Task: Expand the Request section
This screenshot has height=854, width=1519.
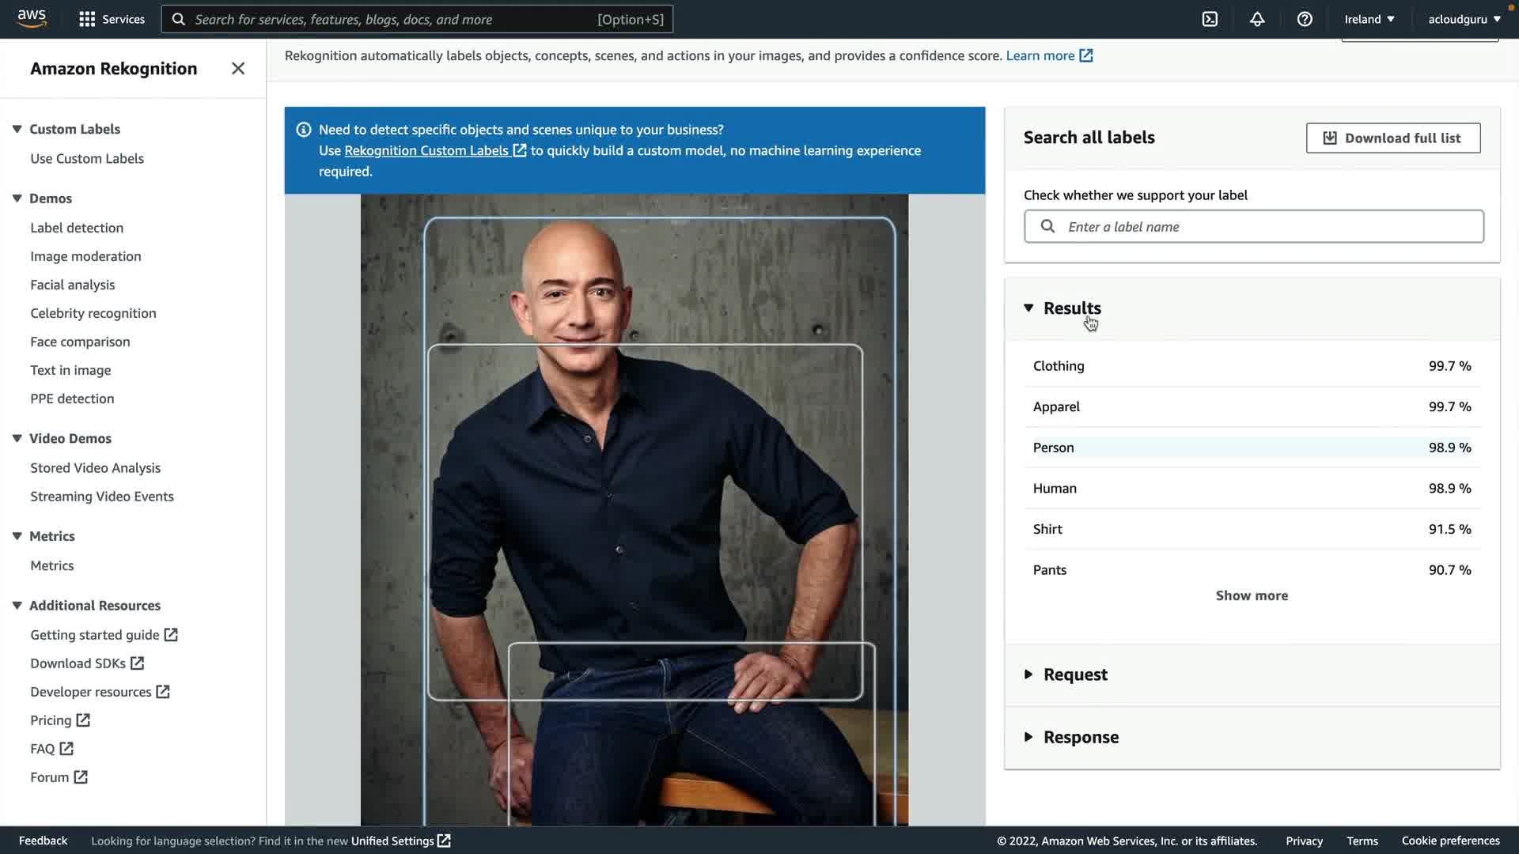Action: pos(1028,675)
